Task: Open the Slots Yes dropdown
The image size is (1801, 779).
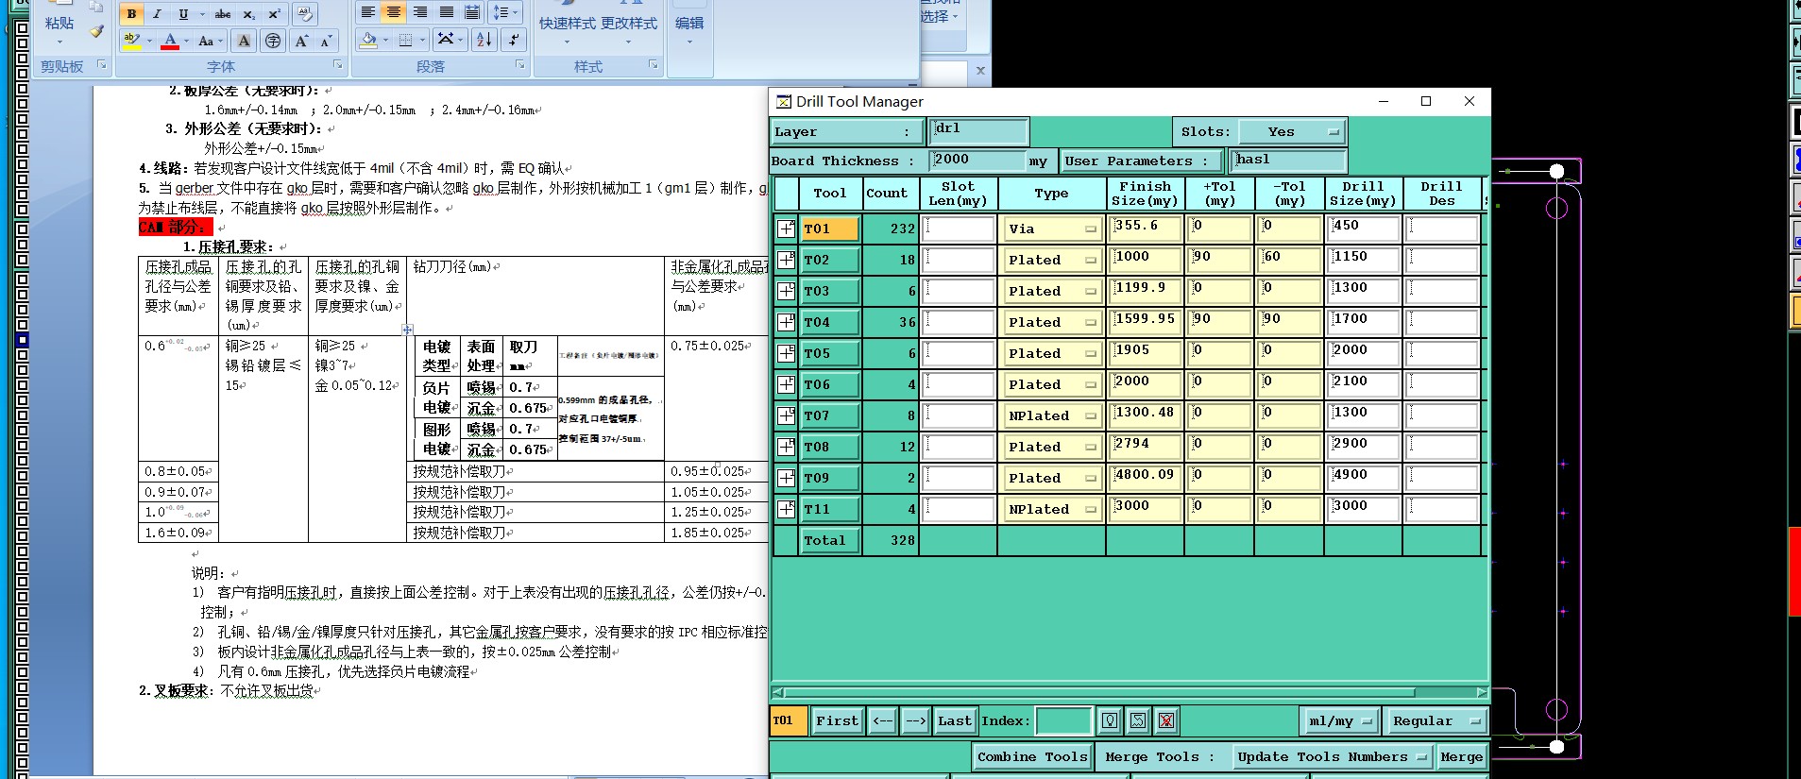Action: point(1292,132)
